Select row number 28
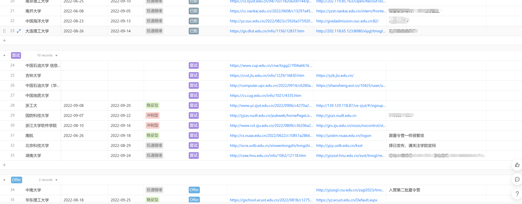 (x=12, y=106)
